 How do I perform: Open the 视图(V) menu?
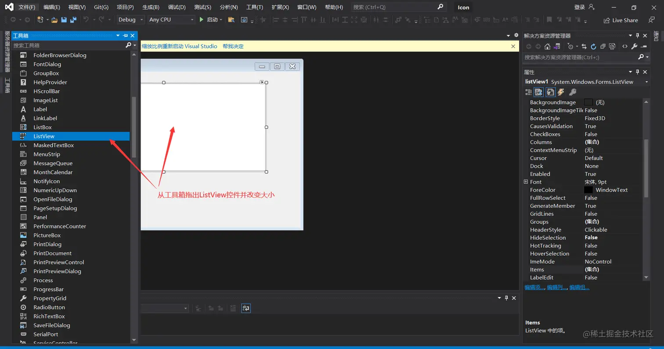[77, 7]
